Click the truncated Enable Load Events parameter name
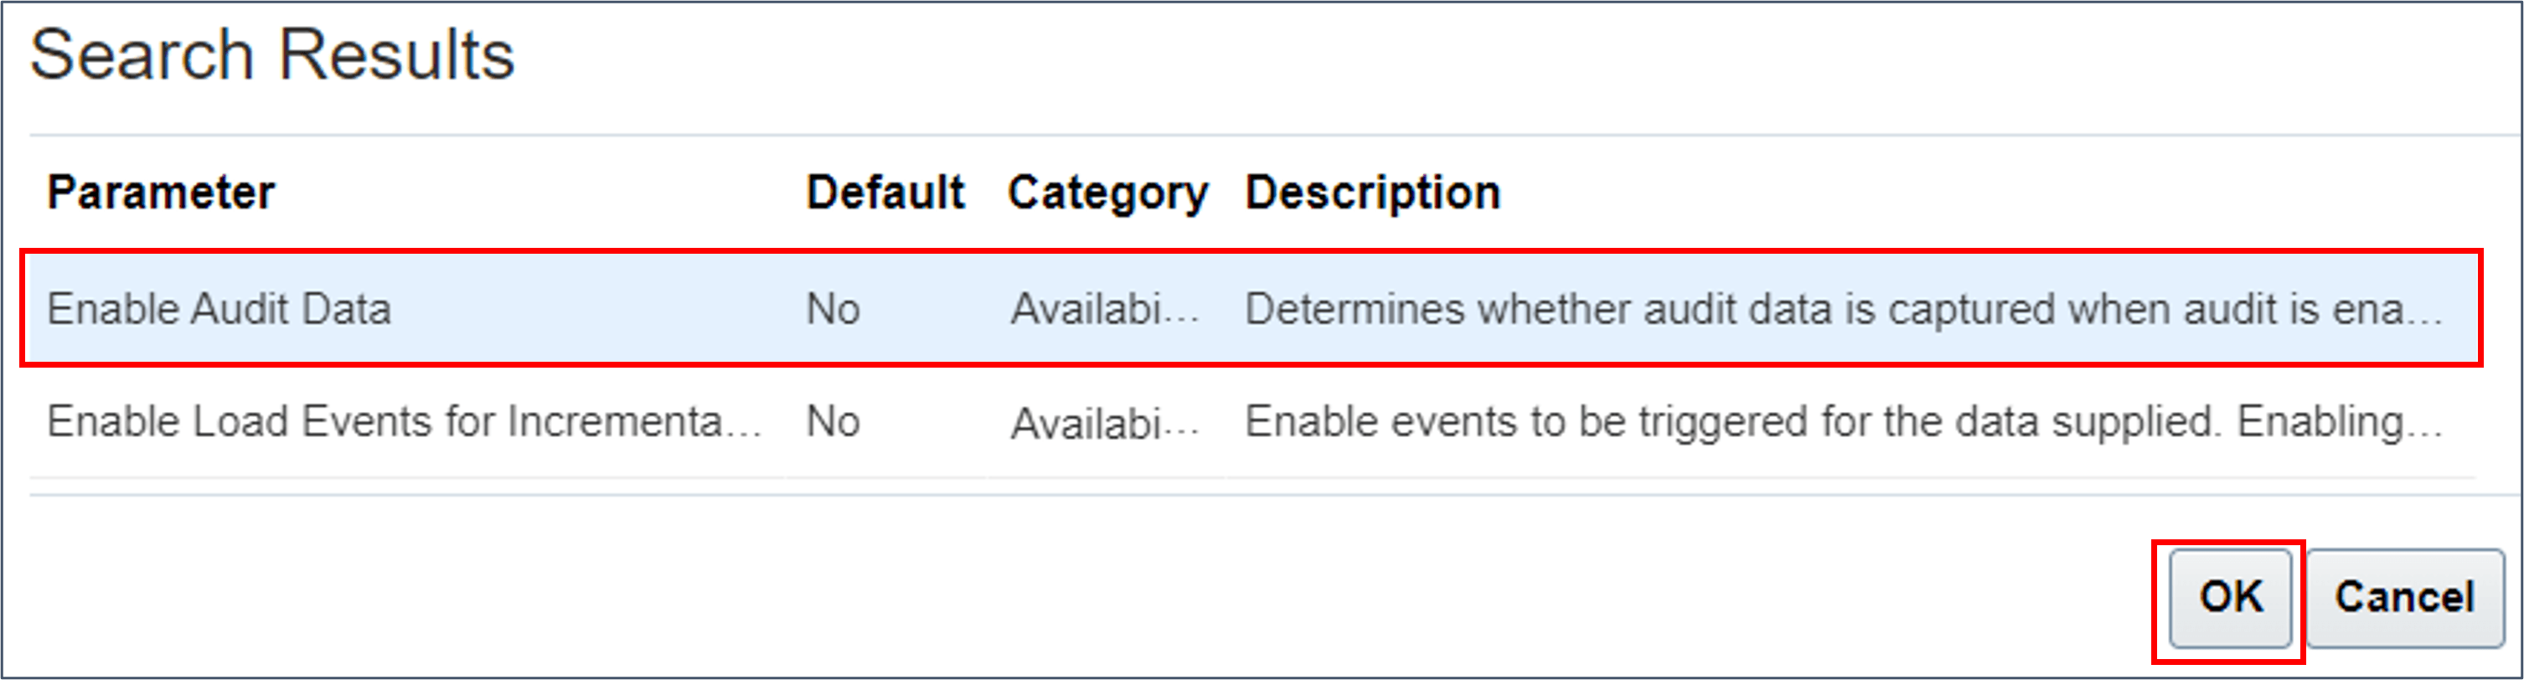This screenshot has width=2524, height=680. (x=402, y=423)
